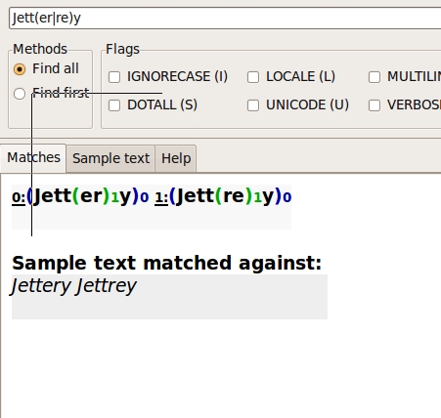Click match index 1: label
The height and width of the screenshot is (418, 441).
pyautogui.click(x=161, y=197)
